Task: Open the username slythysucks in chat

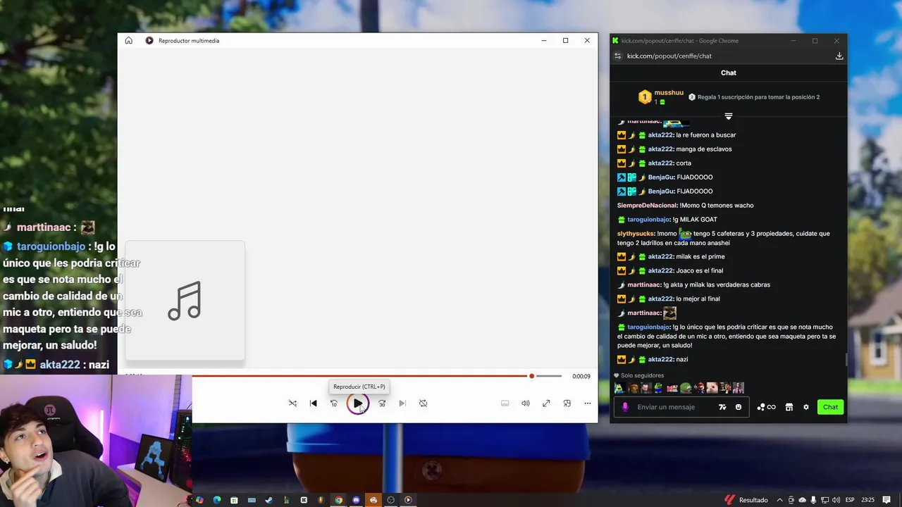Action: [636, 234]
